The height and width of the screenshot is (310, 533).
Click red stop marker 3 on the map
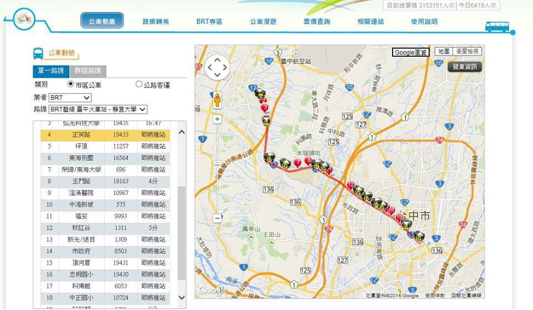click(x=265, y=108)
